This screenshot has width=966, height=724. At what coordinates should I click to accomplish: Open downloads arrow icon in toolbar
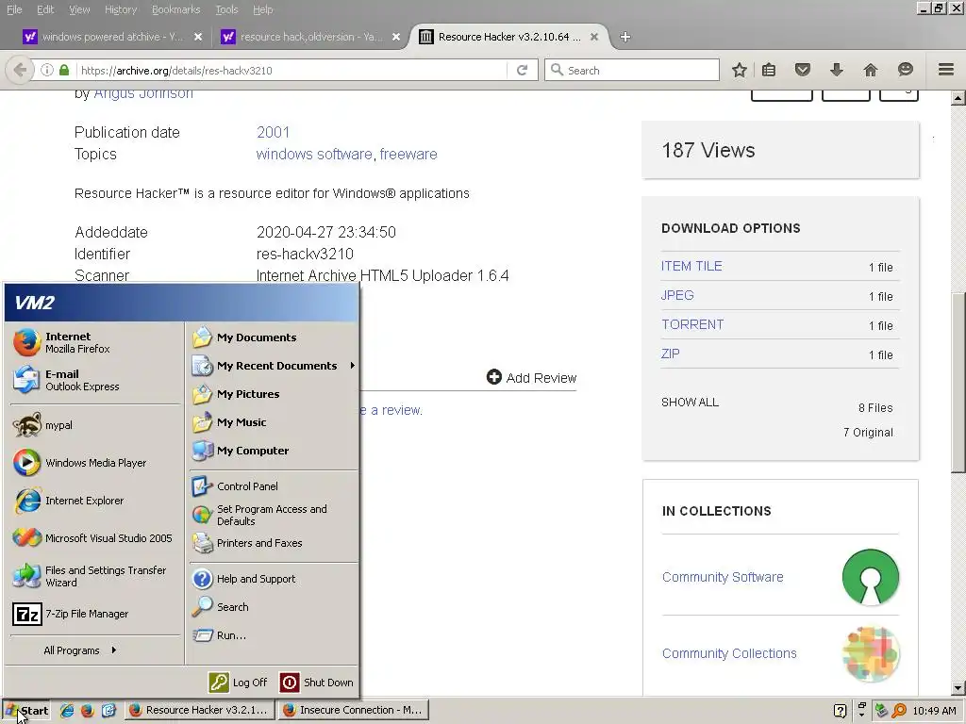pyautogui.click(x=836, y=70)
